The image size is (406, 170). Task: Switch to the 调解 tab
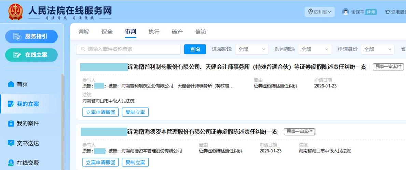pyautogui.click(x=84, y=32)
